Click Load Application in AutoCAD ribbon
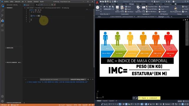 point(139,9)
